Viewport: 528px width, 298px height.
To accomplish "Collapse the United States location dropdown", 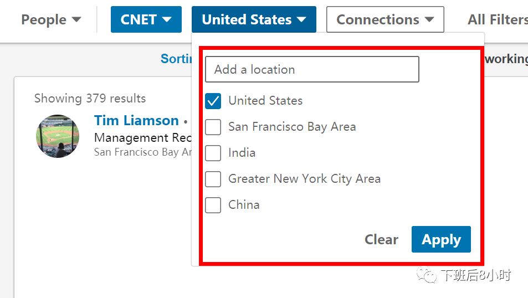I will [x=254, y=20].
